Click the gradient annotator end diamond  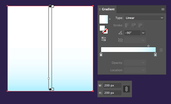click(50, 89)
